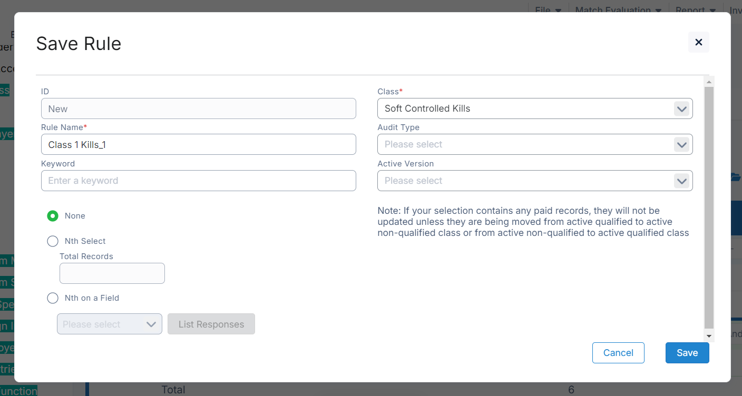The height and width of the screenshot is (396, 742).
Task: Click scrollbar down arrow in dialog
Action: click(x=709, y=336)
